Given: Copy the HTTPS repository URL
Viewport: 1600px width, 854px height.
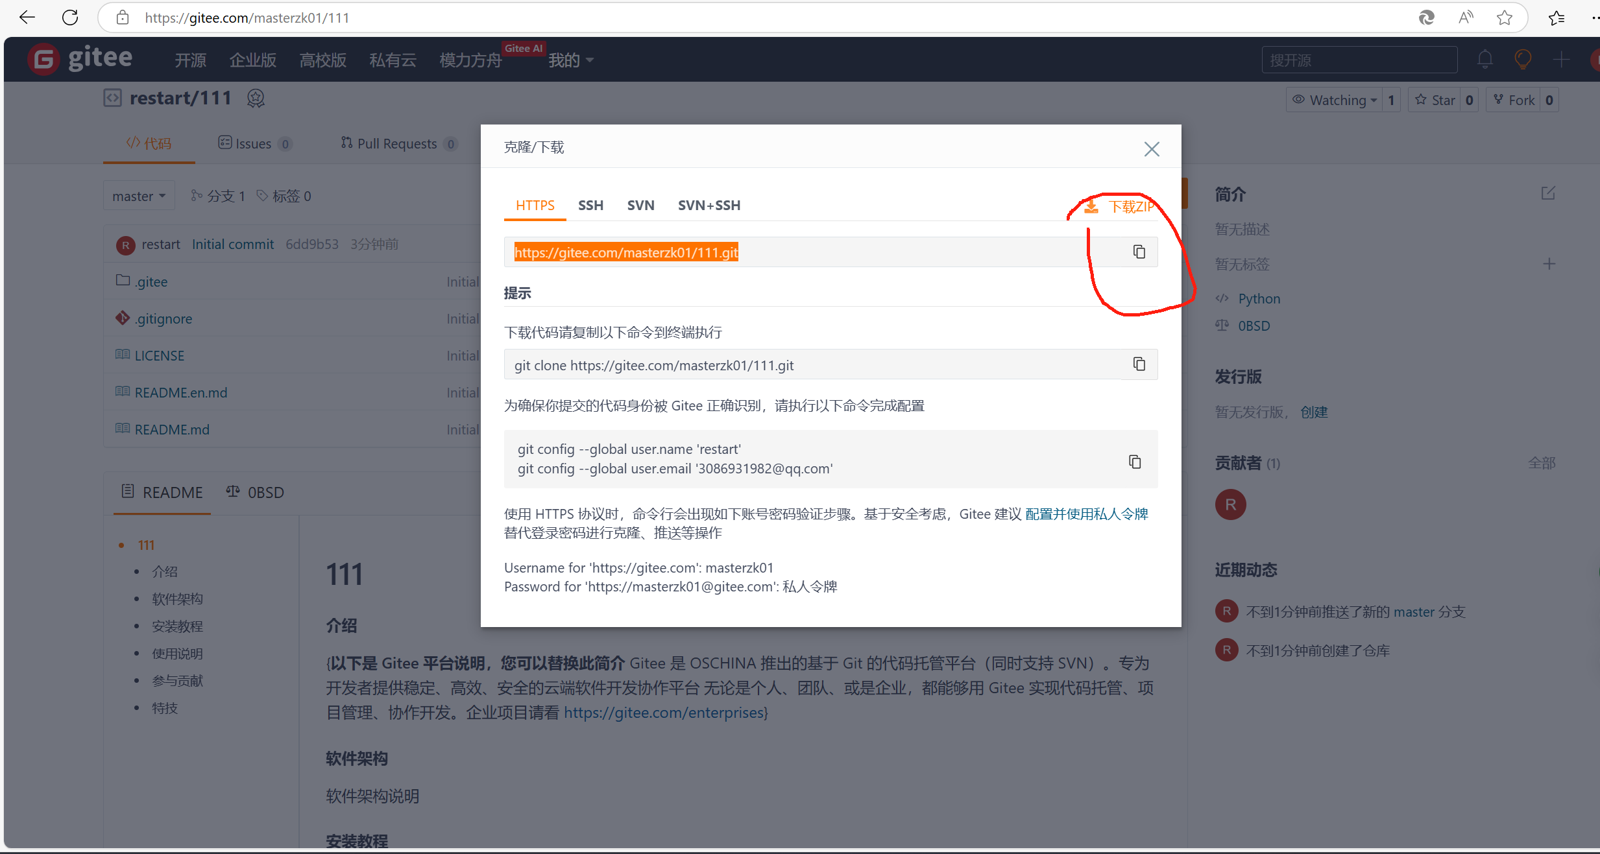Looking at the screenshot, I should tap(1139, 252).
